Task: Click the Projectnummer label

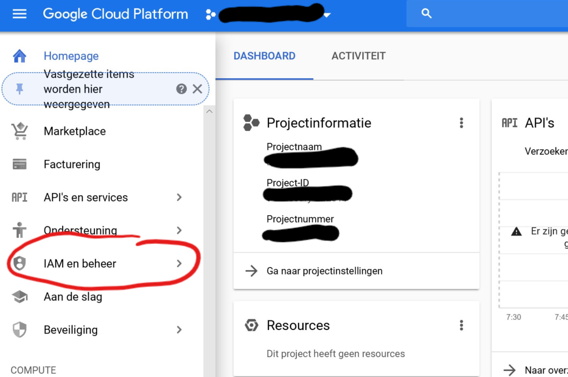Action: [300, 219]
